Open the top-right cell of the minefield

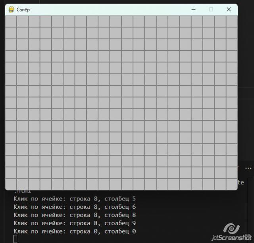(232, 21)
